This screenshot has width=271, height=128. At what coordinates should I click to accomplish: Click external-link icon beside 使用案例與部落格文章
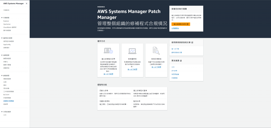tap(192, 42)
